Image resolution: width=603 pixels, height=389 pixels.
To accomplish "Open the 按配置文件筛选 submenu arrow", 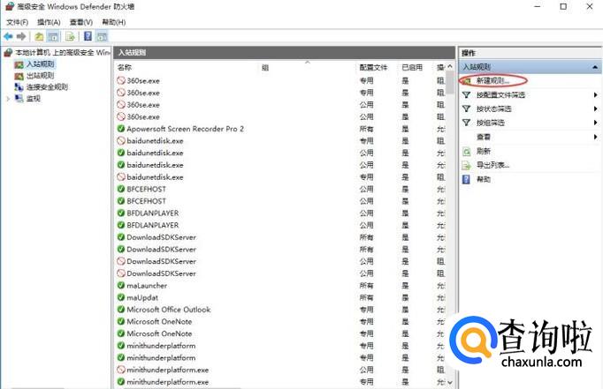I will click(595, 94).
